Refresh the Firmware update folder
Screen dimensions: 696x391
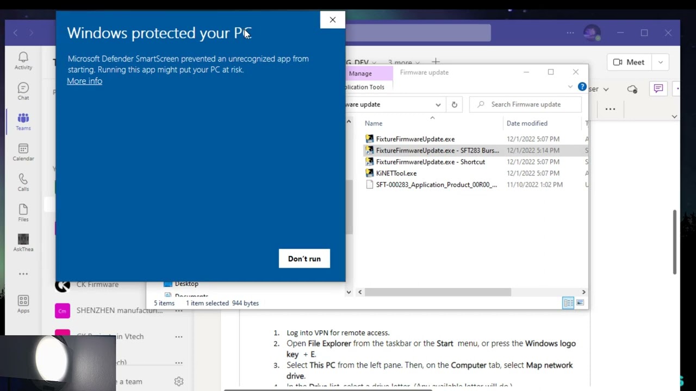click(x=455, y=104)
